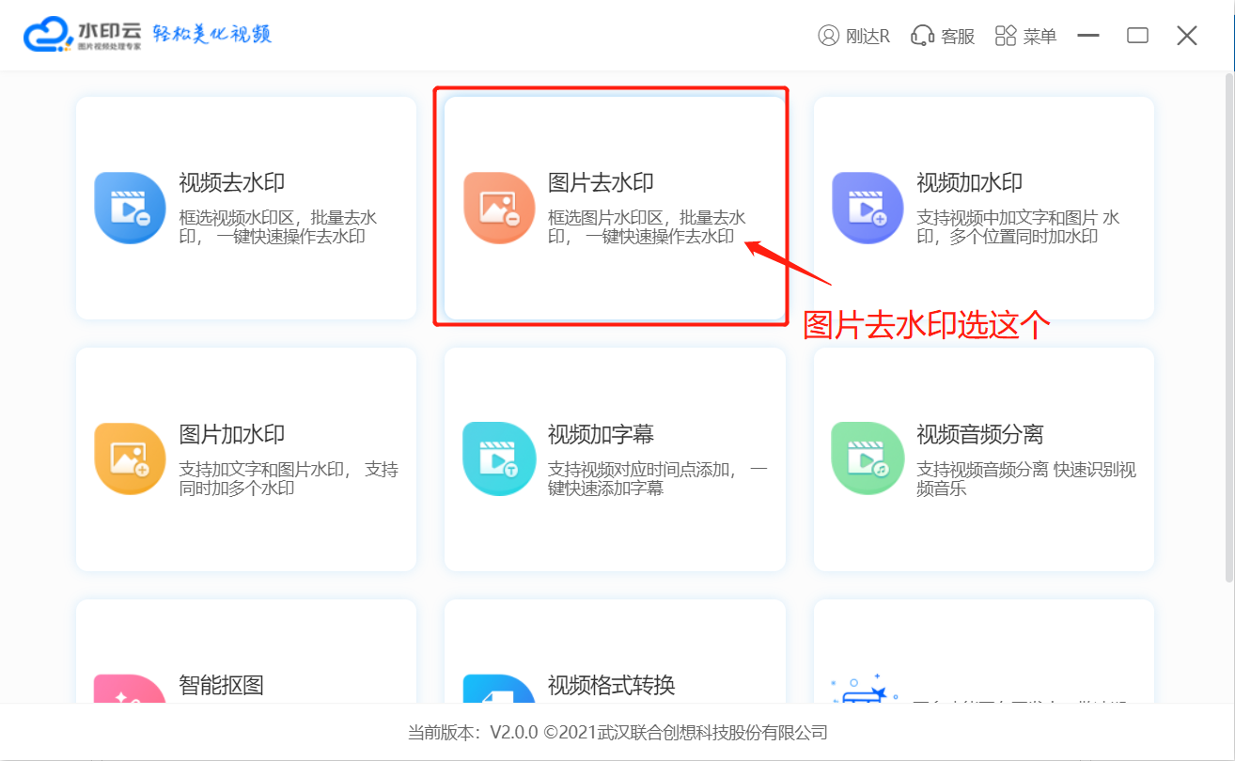Click the user avatar icon beside 刚达R
1235x761 pixels.
click(x=828, y=36)
